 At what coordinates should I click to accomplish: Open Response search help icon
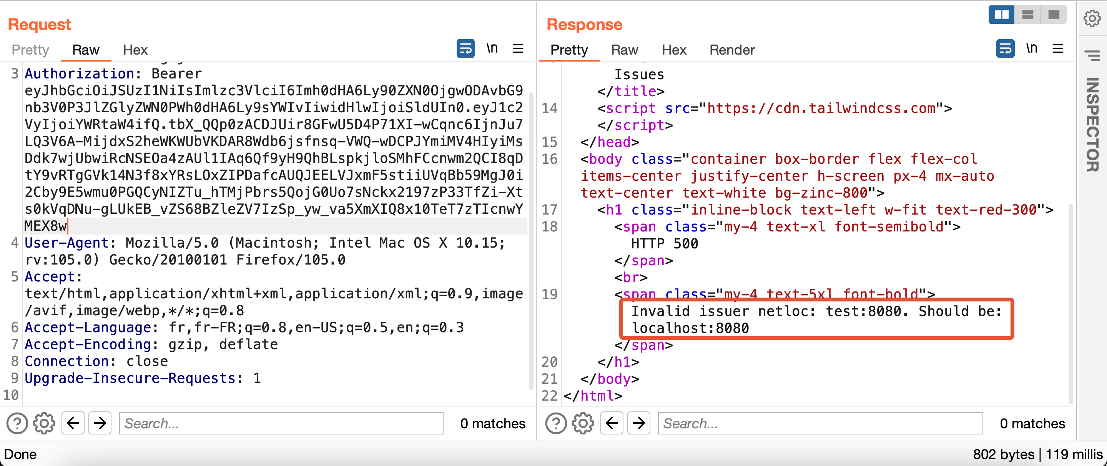pos(556,423)
